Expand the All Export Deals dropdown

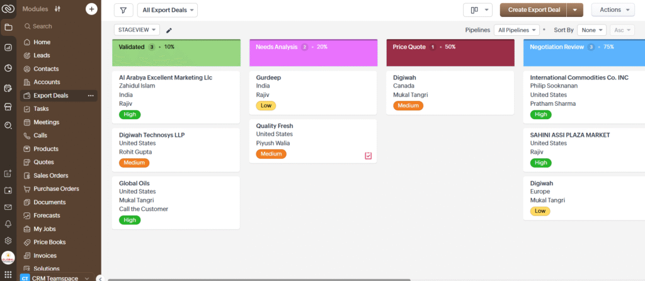[x=167, y=10]
